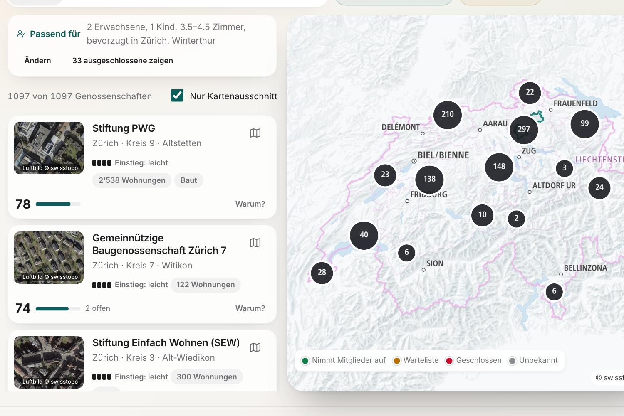Click the Nimmt Mitglieder auf green legend dot

coord(305,361)
